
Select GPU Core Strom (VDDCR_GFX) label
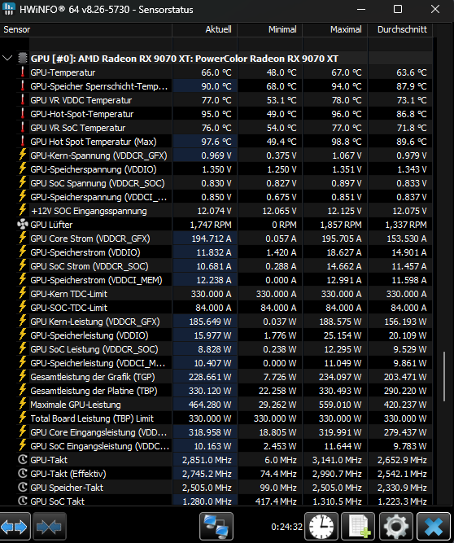coord(90,239)
